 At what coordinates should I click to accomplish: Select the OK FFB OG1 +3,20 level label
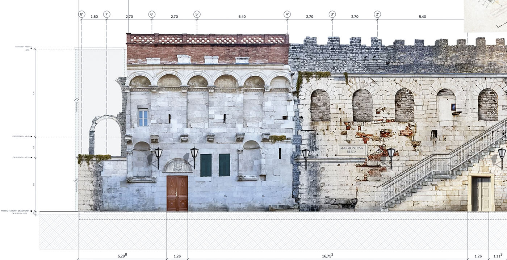pos(21,158)
